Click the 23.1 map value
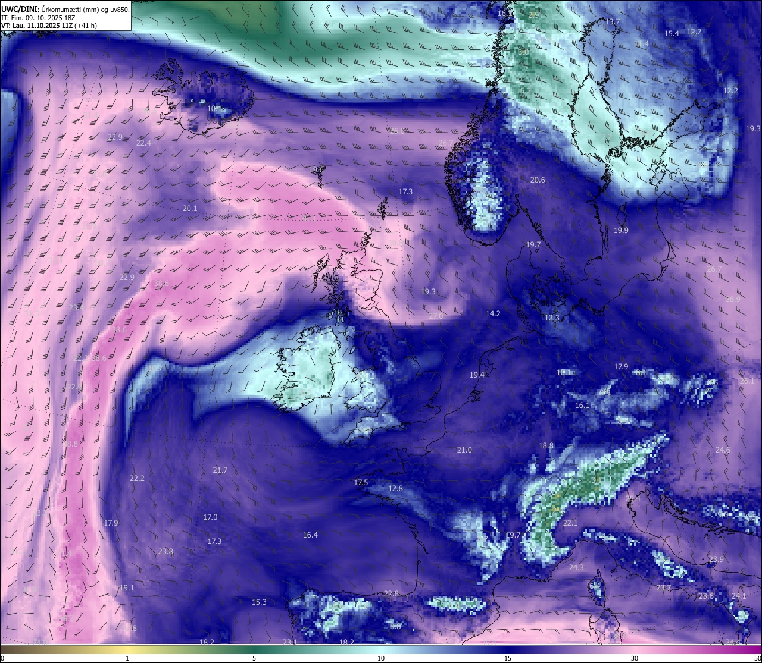This screenshot has height=663, width=762. coord(290,642)
